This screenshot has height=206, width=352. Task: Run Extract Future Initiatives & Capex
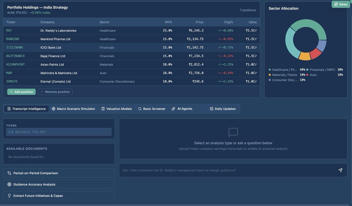59,196
